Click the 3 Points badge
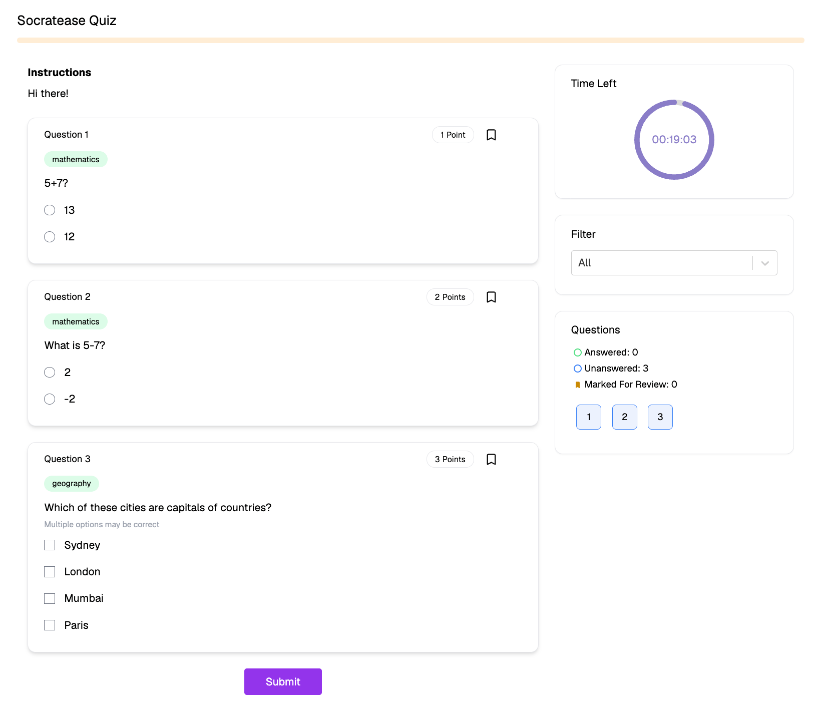Viewport: 819px width, 715px height. (450, 459)
